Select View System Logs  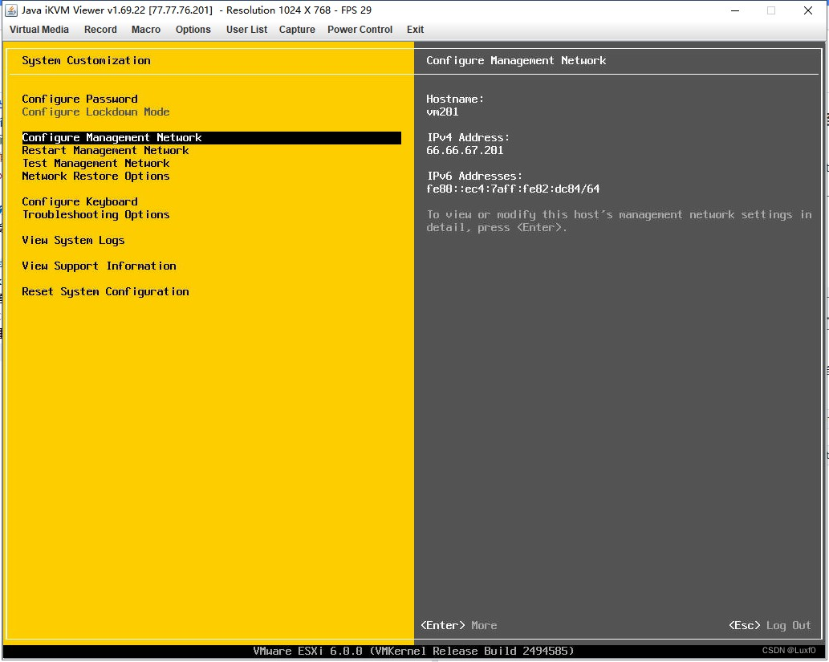(73, 240)
